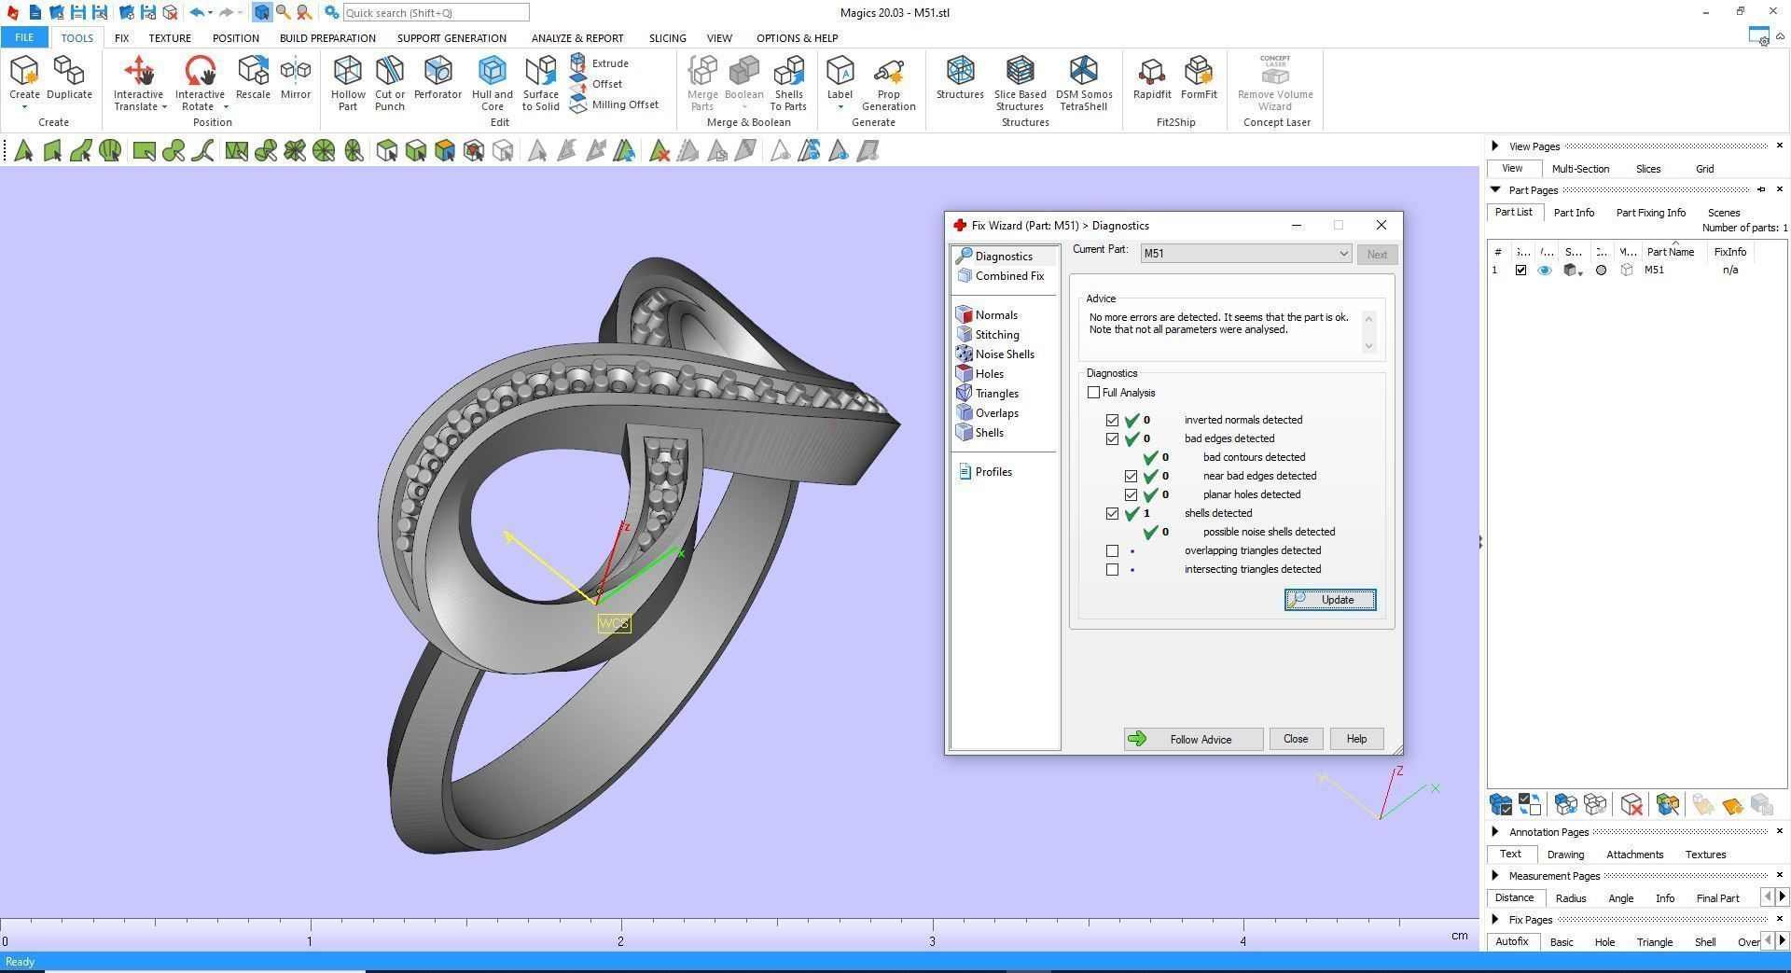Launch the Rapidfit tool
Screen dimensions: 1791x973
click(1152, 77)
